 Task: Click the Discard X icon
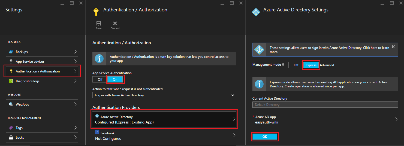(115, 24)
